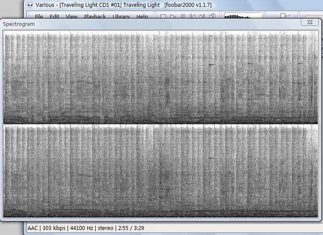Click the lower channel spectrogram display
Screen dimensions: 323x235
pos(160,171)
